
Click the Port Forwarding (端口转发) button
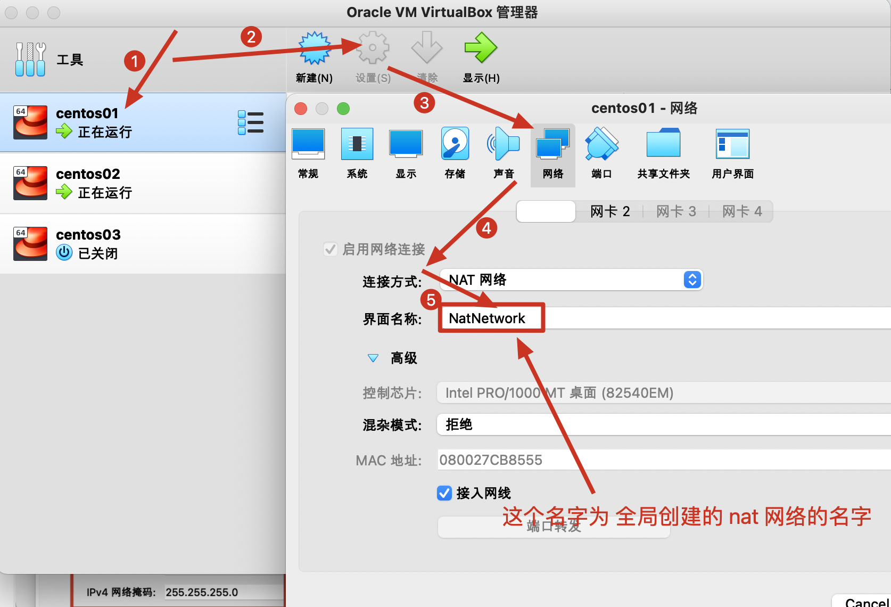(x=554, y=527)
